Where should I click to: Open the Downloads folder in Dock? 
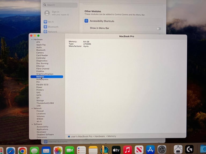(203, 149)
